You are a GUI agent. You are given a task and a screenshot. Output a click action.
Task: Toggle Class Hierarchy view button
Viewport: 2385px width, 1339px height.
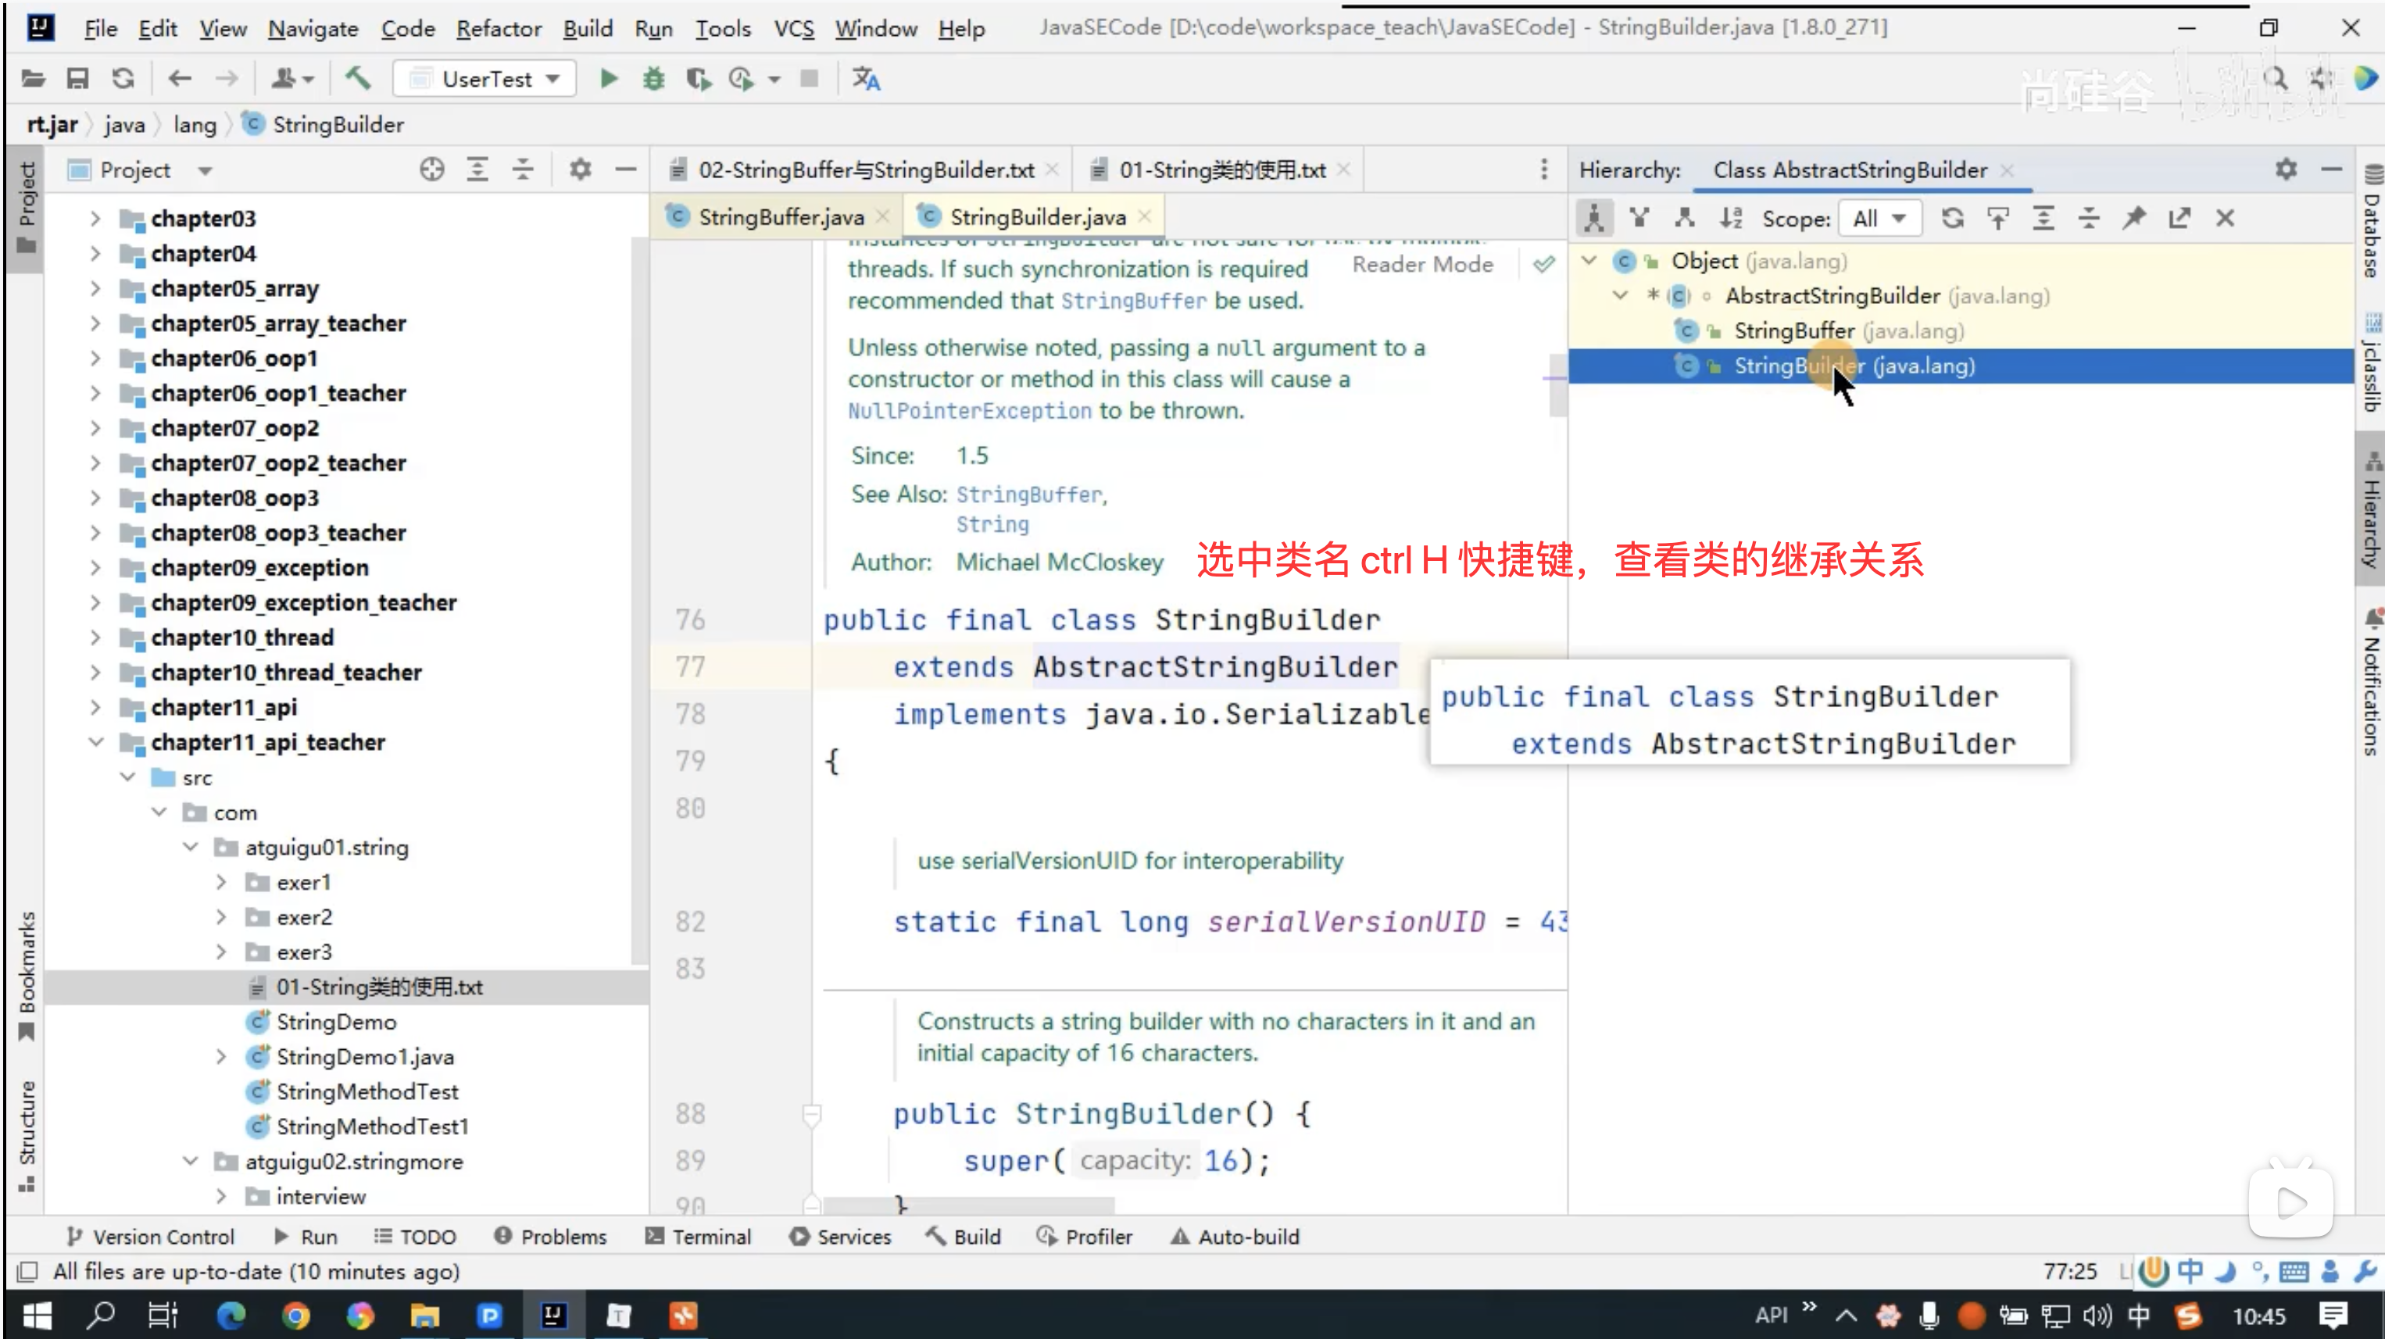(1594, 219)
